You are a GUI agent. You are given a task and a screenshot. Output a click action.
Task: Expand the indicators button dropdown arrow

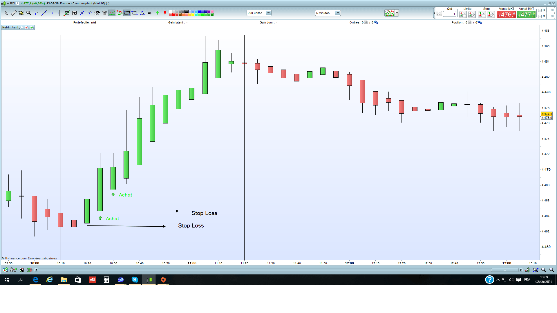[x=397, y=13]
